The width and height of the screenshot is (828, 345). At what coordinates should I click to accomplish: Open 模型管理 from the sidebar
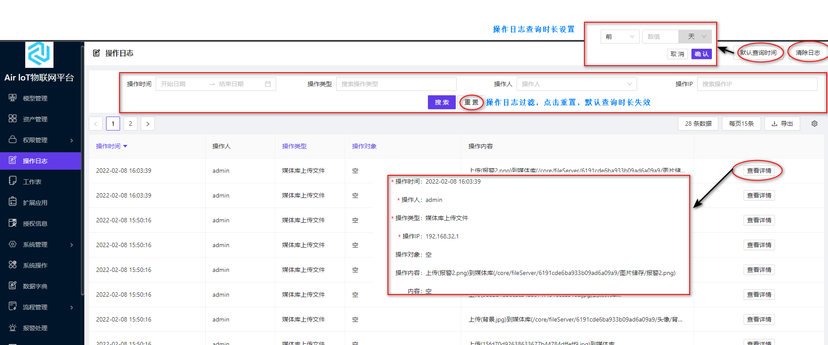click(35, 98)
